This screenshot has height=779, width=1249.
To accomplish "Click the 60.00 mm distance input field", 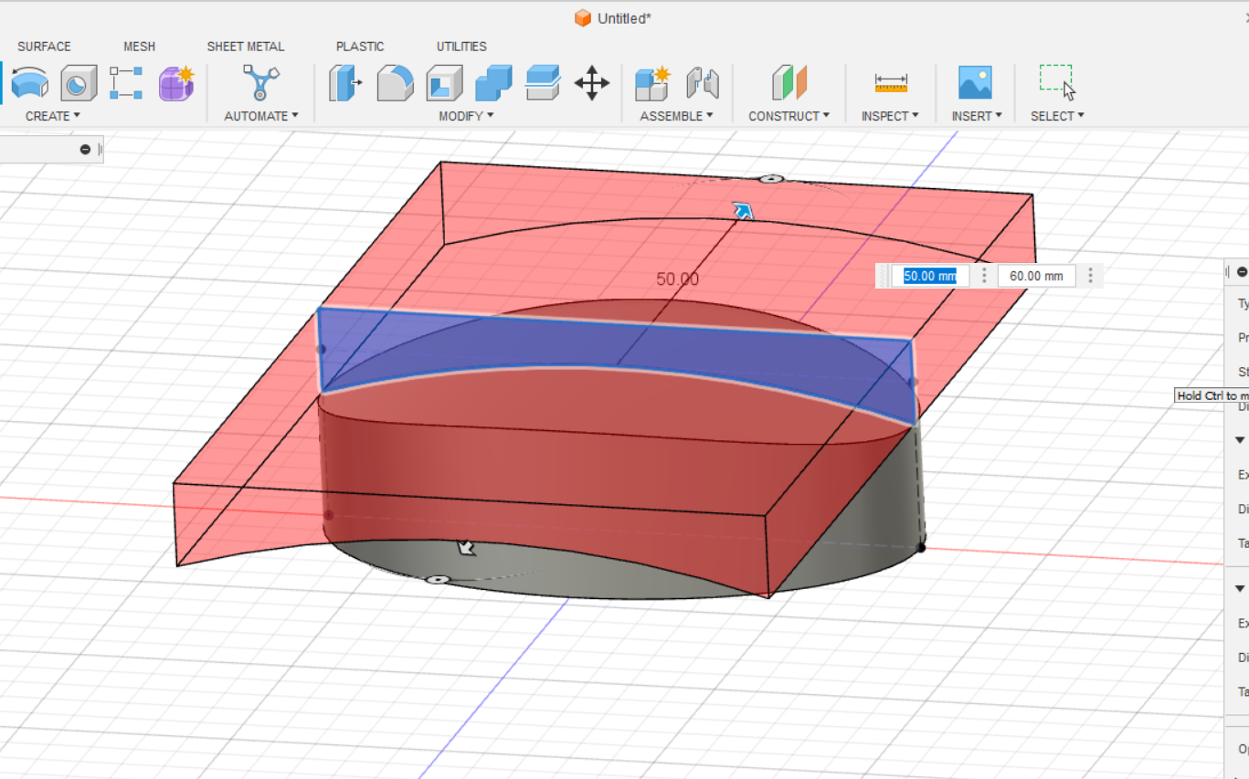I will tap(1036, 276).
